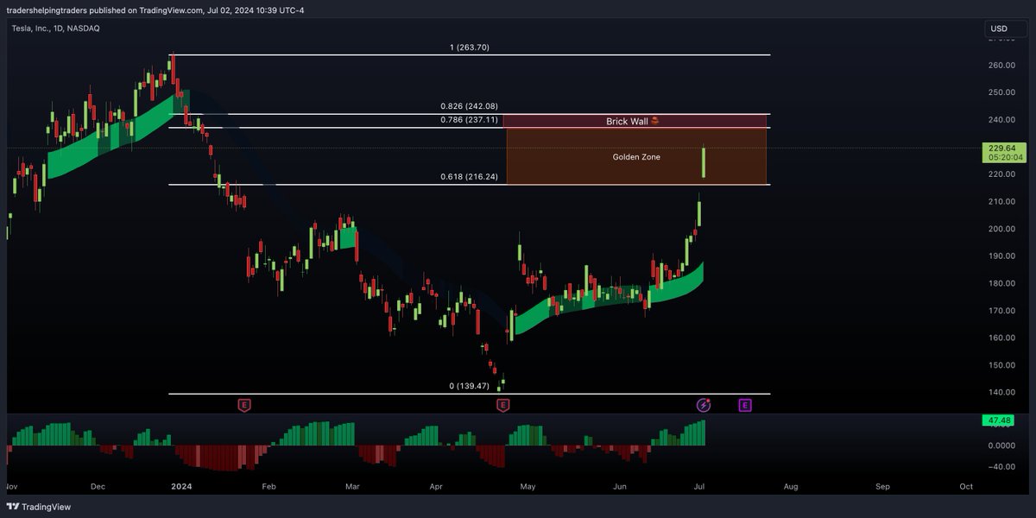Click the Aug label on the time axis
Screen dimensions: 1036x518
pyautogui.click(x=791, y=487)
